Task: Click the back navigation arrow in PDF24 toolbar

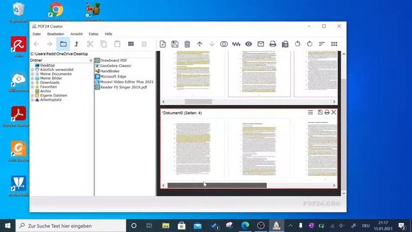Action: click(x=36, y=44)
